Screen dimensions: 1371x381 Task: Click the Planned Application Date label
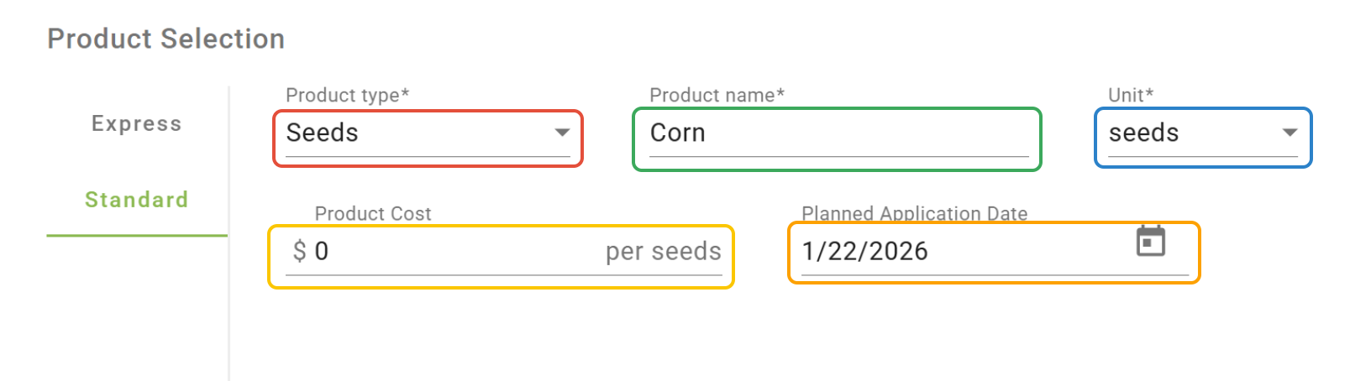pos(914,213)
